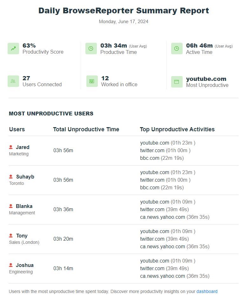Viewport: 242px width, 299px height.
Task: Click the red user icon beside Jared
Action: pos(11,147)
